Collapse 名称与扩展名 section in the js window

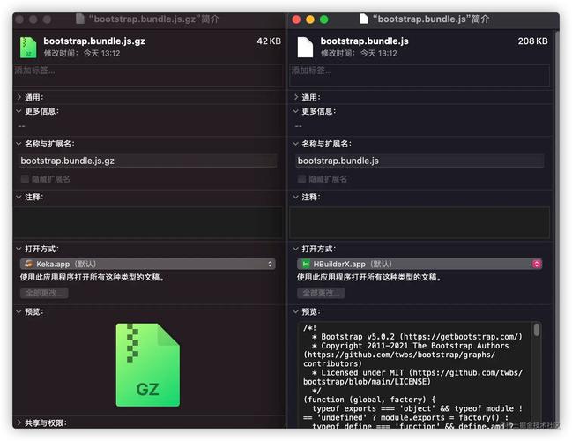[296, 144]
